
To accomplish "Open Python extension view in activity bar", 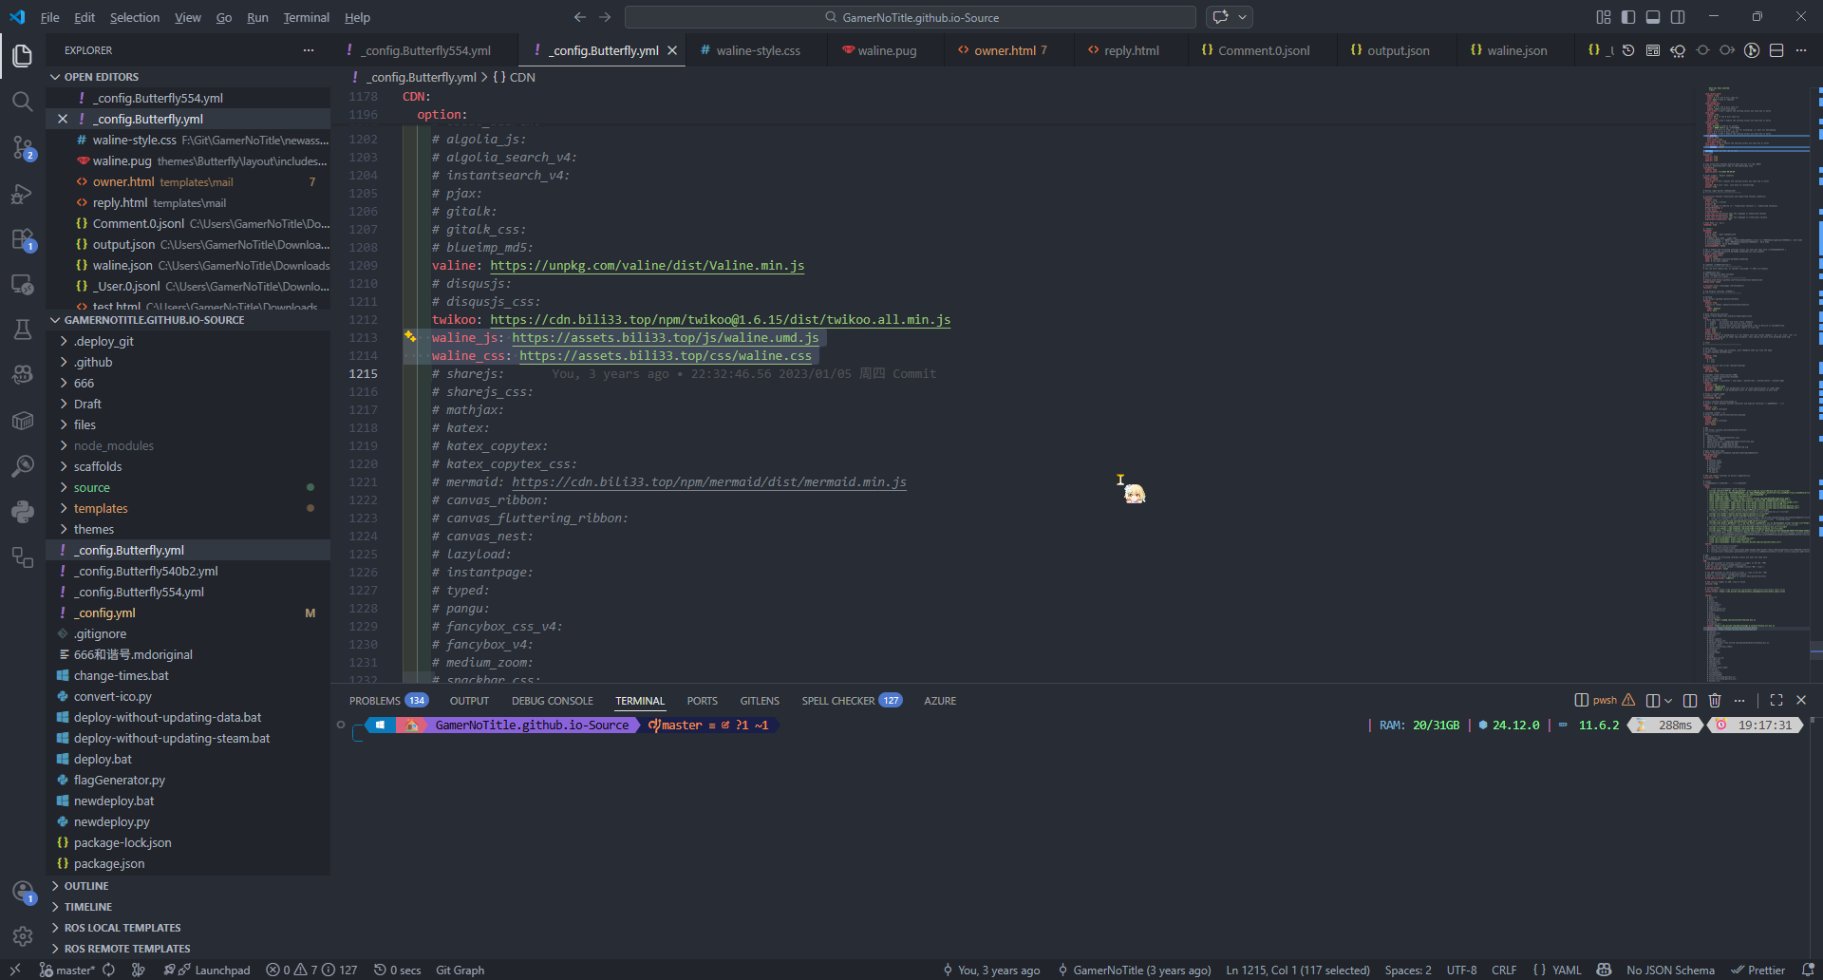I will click(22, 512).
